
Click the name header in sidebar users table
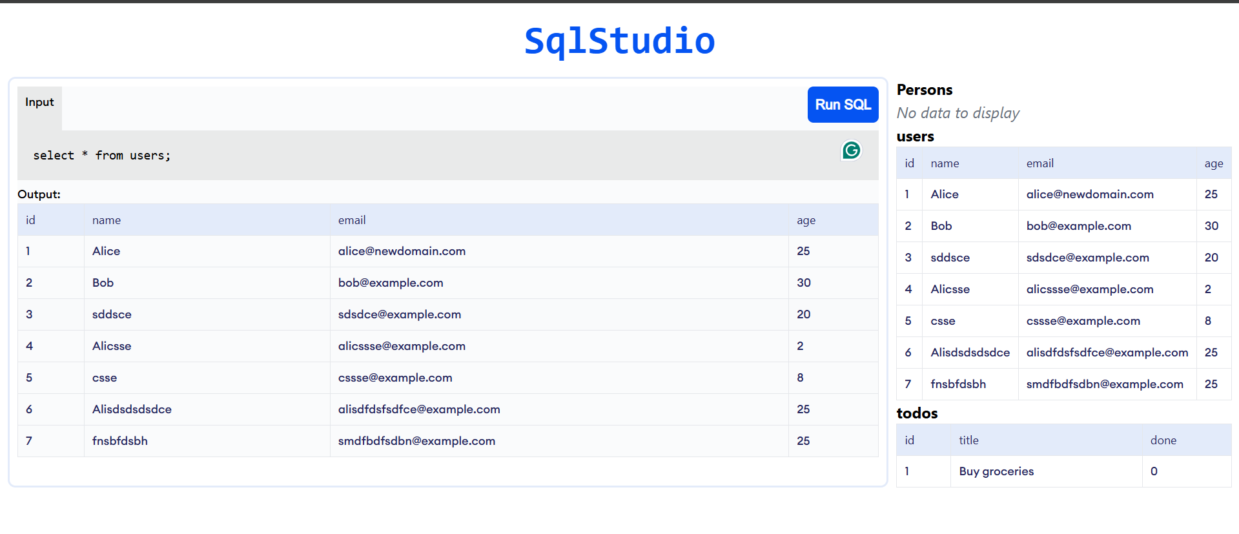(x=970, y=163)
